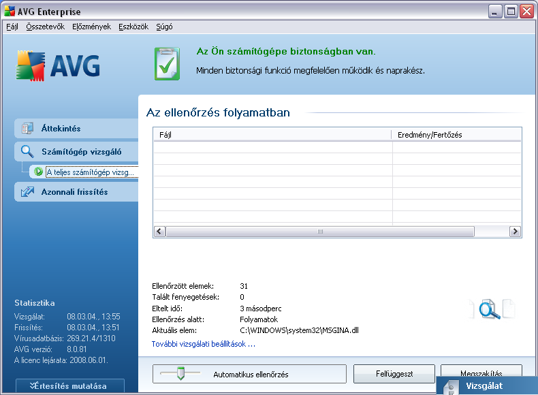Click the licence expiry 2008.06.01. text
Image resolution: width=538 pixels, height=395 pixels.
(89, 360)
